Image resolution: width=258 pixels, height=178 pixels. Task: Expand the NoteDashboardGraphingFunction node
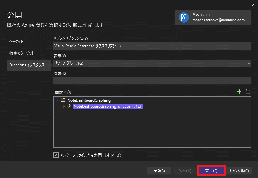[x=64, y=106]
